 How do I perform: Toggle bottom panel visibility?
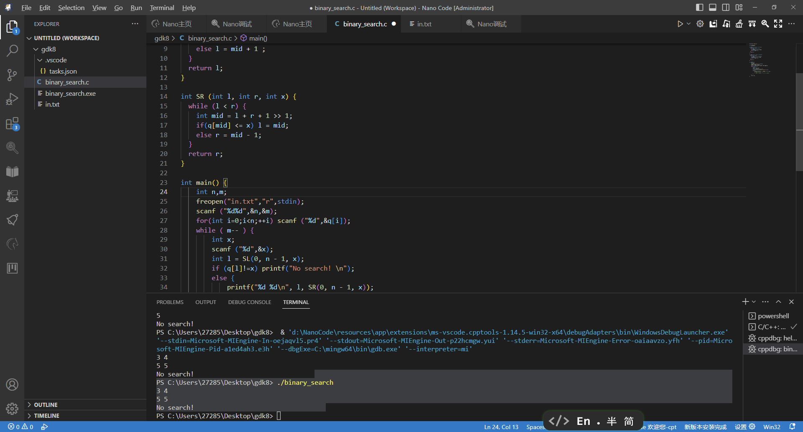coord(713,8)
